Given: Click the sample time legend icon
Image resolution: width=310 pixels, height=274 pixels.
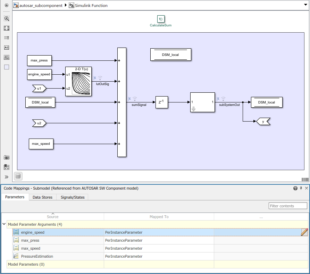Looking at the screenshot, I should coord(18,176).
